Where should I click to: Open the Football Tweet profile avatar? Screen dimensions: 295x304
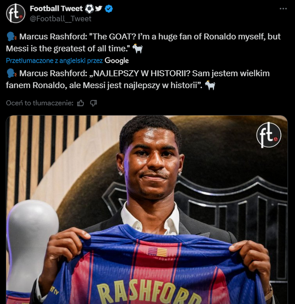click(16, 13)
